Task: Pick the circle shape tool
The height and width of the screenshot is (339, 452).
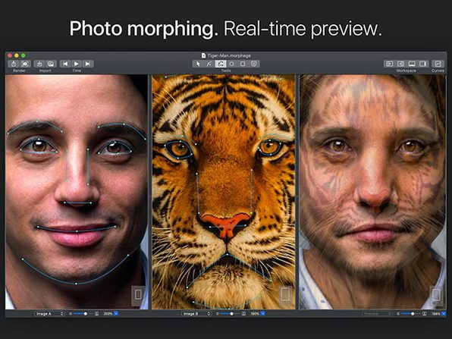Action: (231, 64)
